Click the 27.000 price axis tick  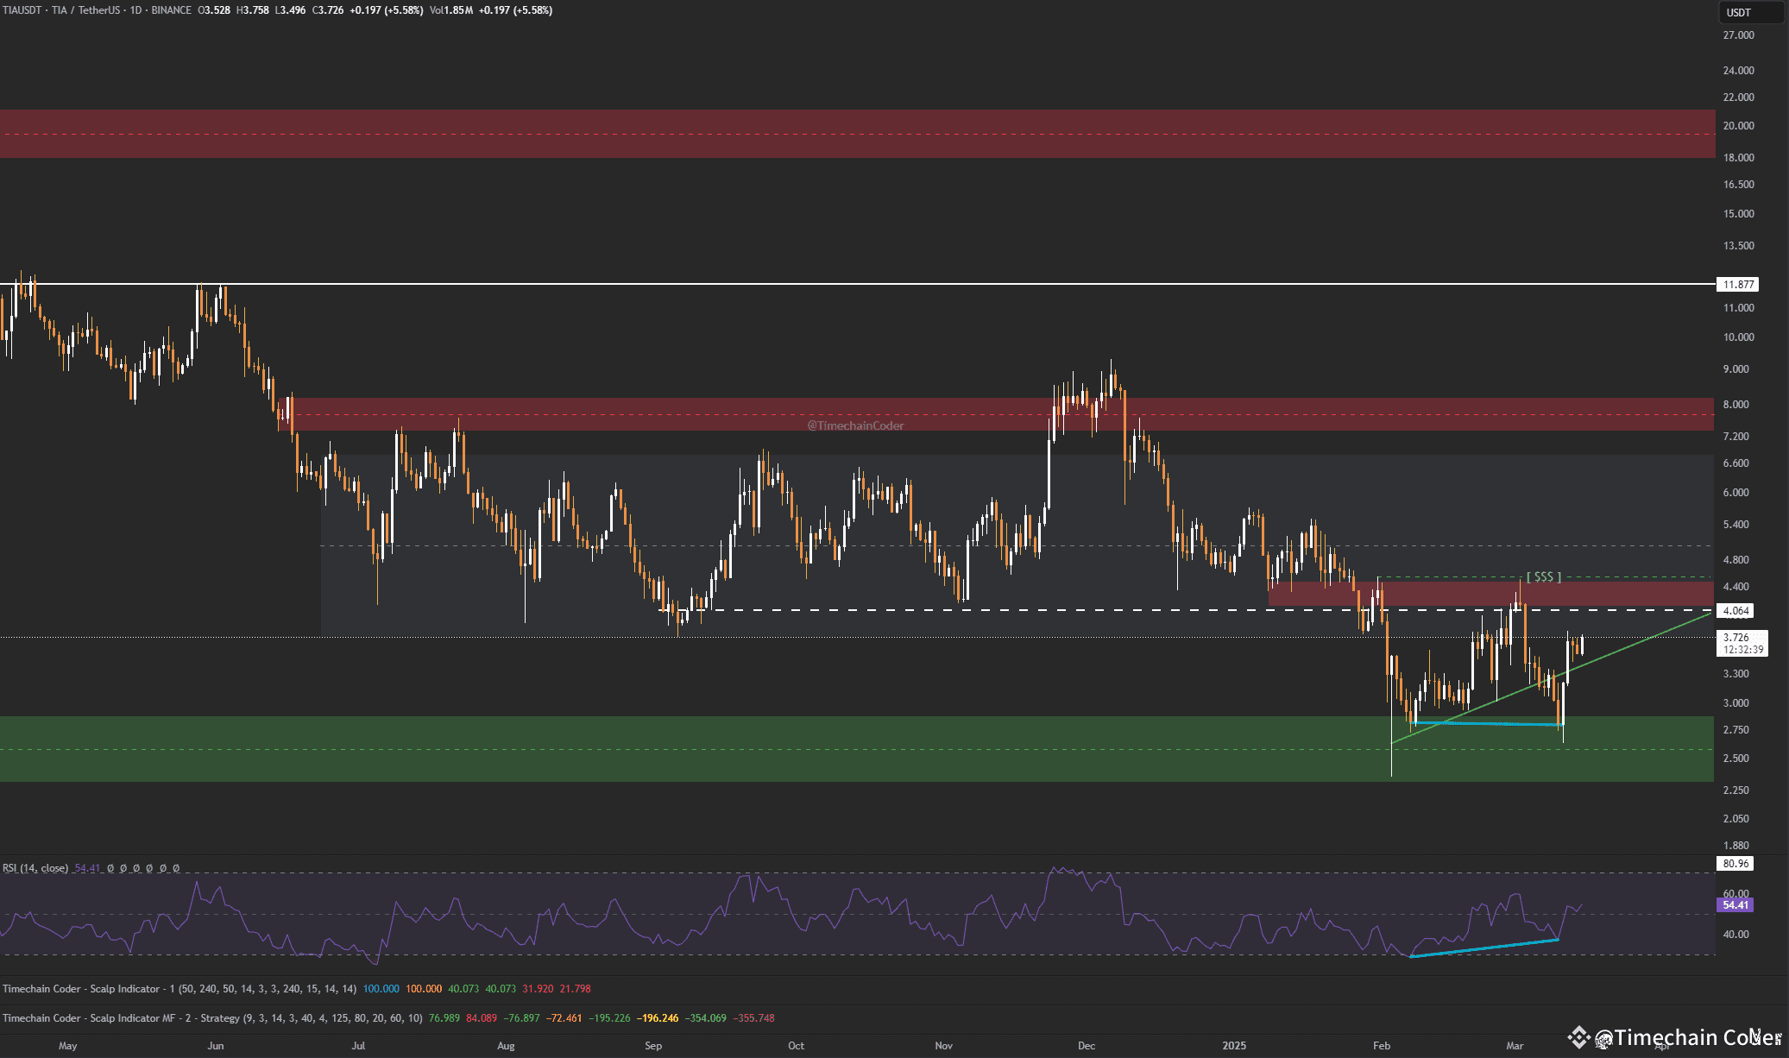(1739, 35)
